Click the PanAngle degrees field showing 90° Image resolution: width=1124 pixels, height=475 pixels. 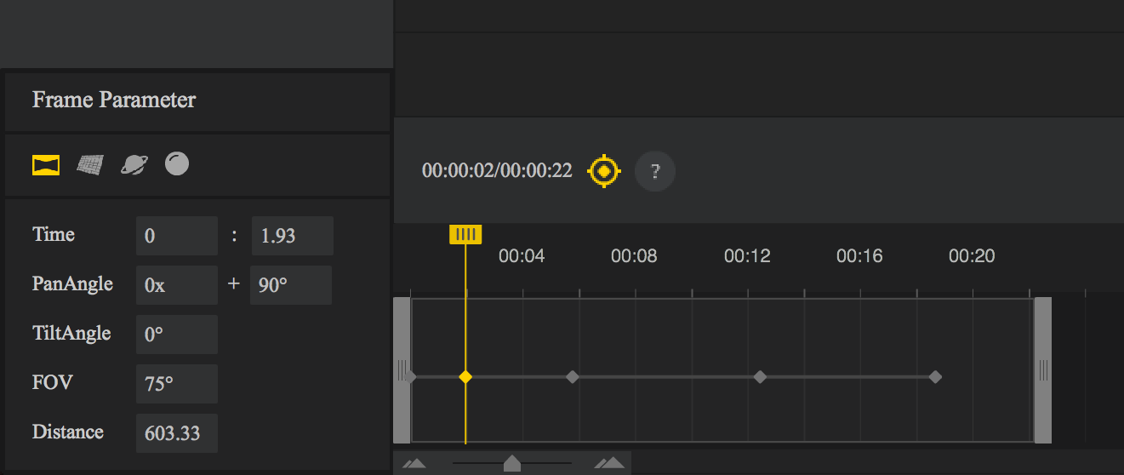290,285
